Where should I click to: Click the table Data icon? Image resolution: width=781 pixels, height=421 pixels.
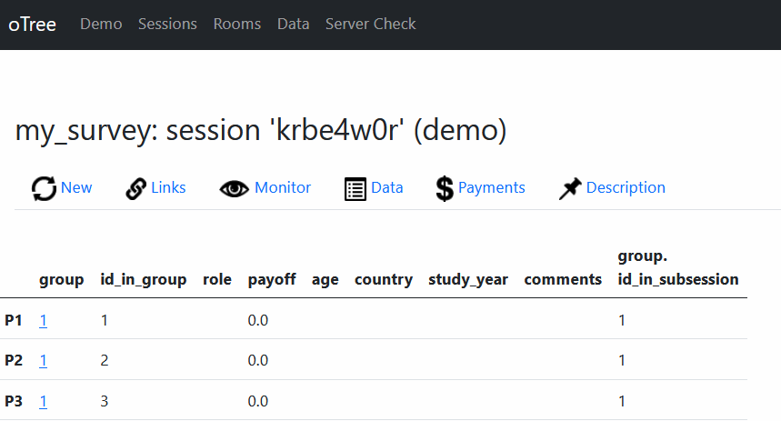pyautogui.click(x=355, y=188)
